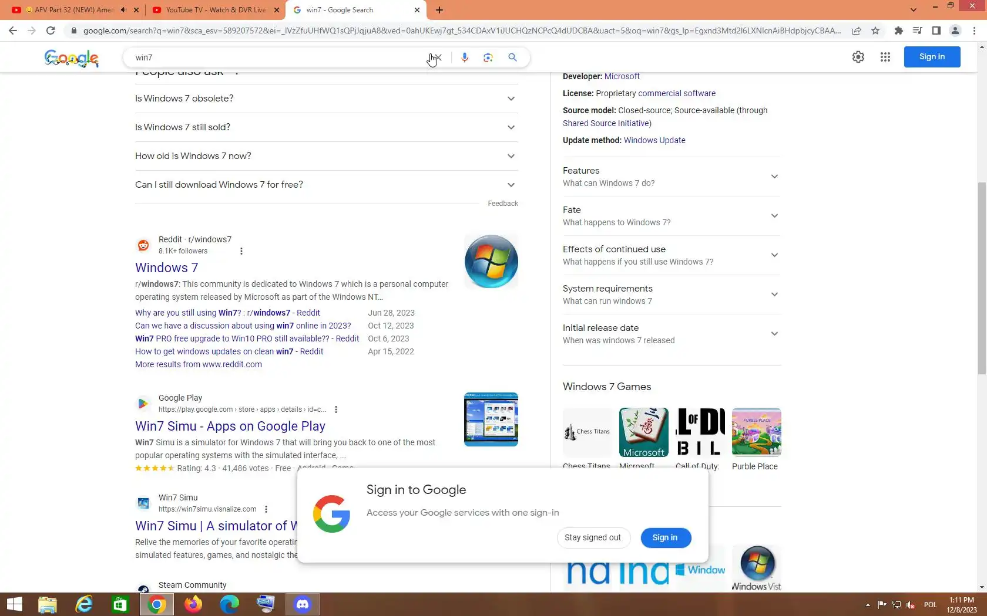
Task: Select the Chess Titans game thumbnail
Action: click(x=587, y=432)
